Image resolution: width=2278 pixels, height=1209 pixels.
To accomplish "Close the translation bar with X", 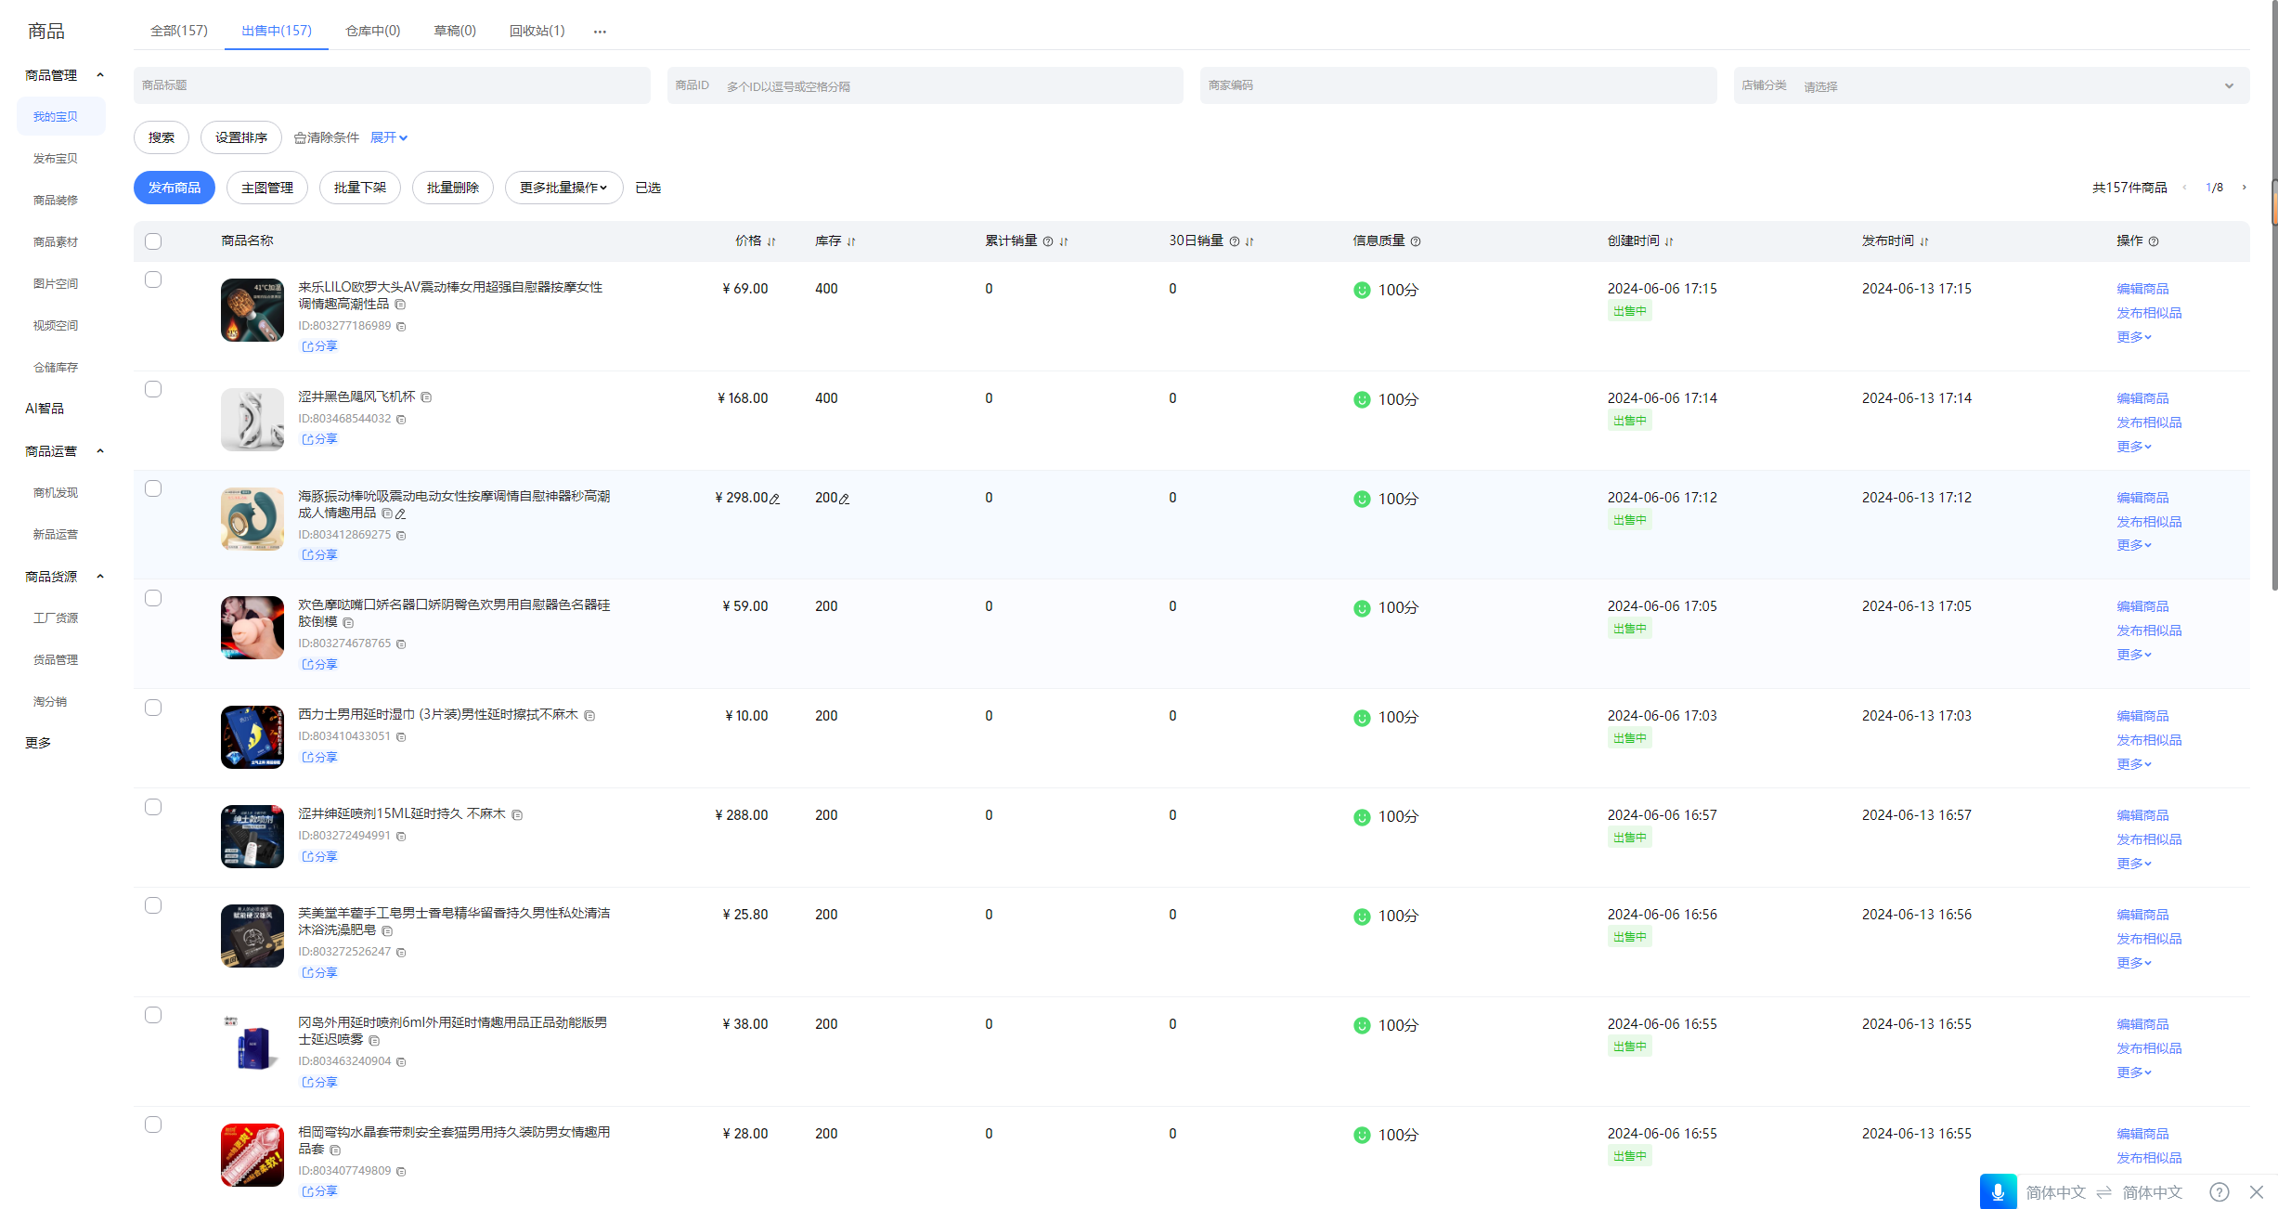I will (x=2257, y=1192).
